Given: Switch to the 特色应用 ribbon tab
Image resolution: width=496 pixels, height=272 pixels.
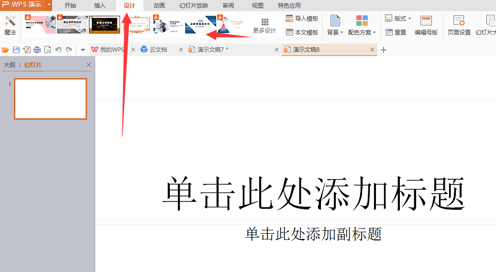Looking at the screenshot, I should coord(289,5).
